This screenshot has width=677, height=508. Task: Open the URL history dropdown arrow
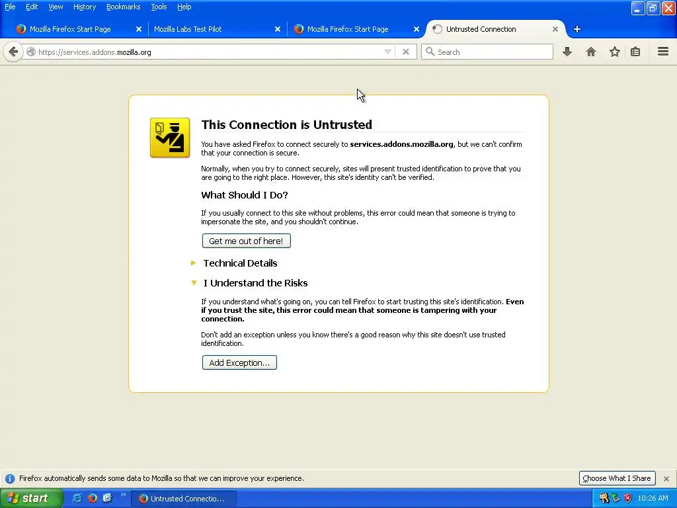pyautogui.click(x=387, y=52)
